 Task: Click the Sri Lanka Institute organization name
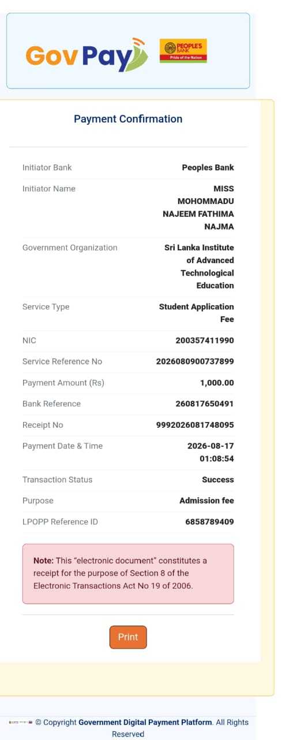click(199, 267)
